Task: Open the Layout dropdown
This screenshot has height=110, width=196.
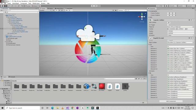Action: coord(191,6)
